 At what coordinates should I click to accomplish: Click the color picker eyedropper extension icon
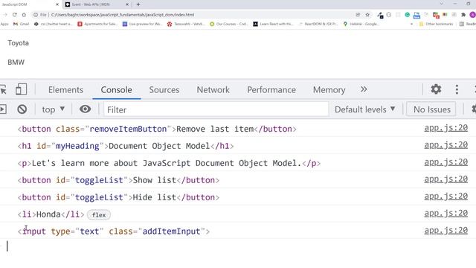(380, 15)
